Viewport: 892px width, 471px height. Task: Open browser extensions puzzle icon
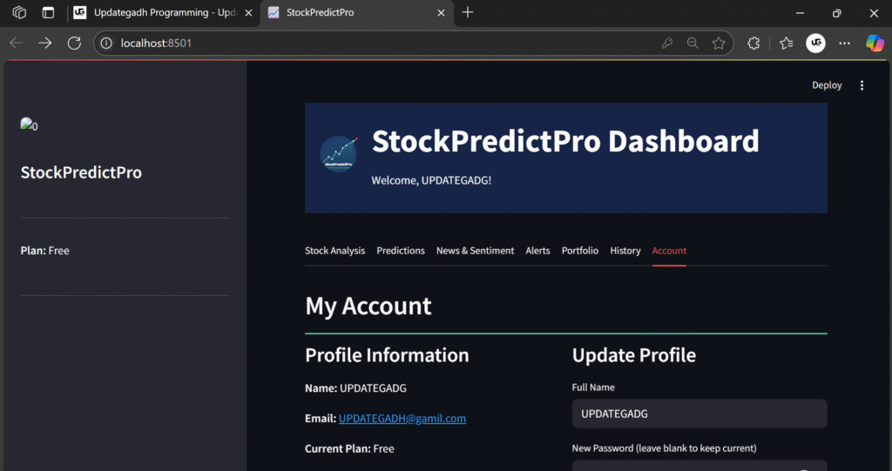(753, 44)
